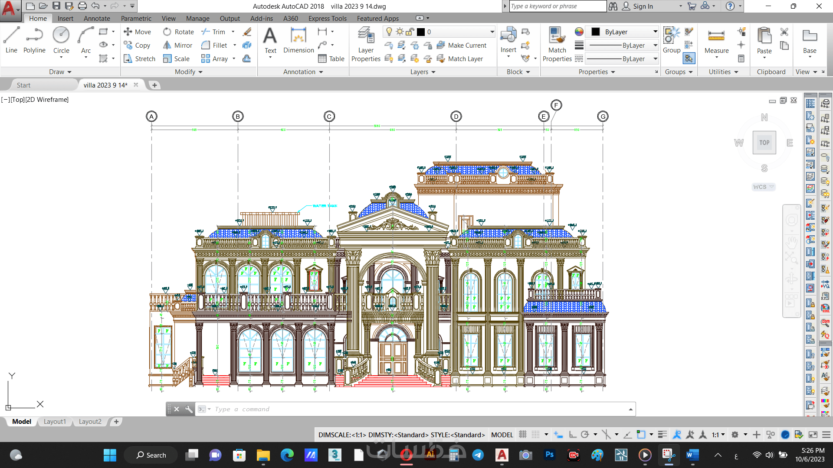
Task: Click Sign In link
Action: click(x=643, y=6)
